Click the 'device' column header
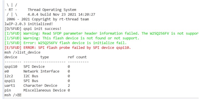The image size is (202, 99). tap(11, 57)
